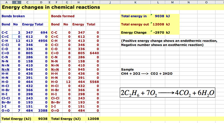Click the red 464 energy value for H-O
Image resolution: width=224 pixels, height=123 pixels.
(81, 82)
